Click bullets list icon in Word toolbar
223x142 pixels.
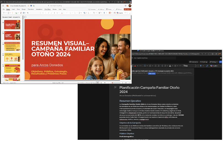[x=145, y=66]
